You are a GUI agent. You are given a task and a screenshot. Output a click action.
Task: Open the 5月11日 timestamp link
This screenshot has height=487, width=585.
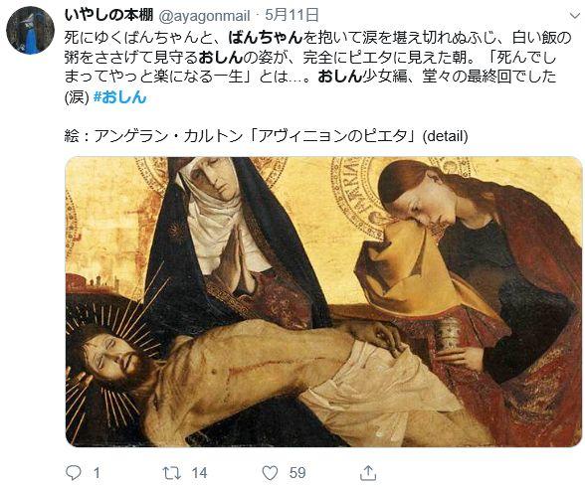tap(292, 15)
